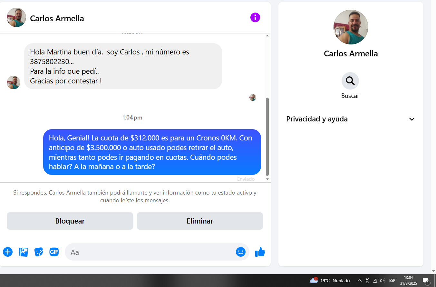The width and height of the screenshot is (436, 287).
Task: Search the conversation with the Buscar magnifier
Action: [x=350, y=81]
